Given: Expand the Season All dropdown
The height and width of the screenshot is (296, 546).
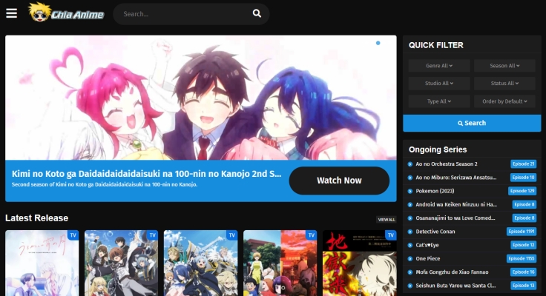Looking at the screenshot, I should pyautogui.click(x=504, y=66).
